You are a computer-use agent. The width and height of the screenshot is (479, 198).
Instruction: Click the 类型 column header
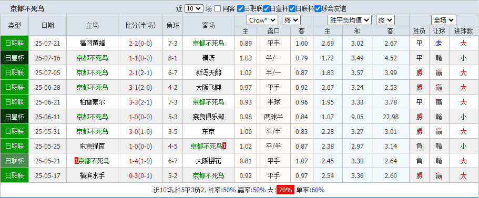[x=14, y=25]
